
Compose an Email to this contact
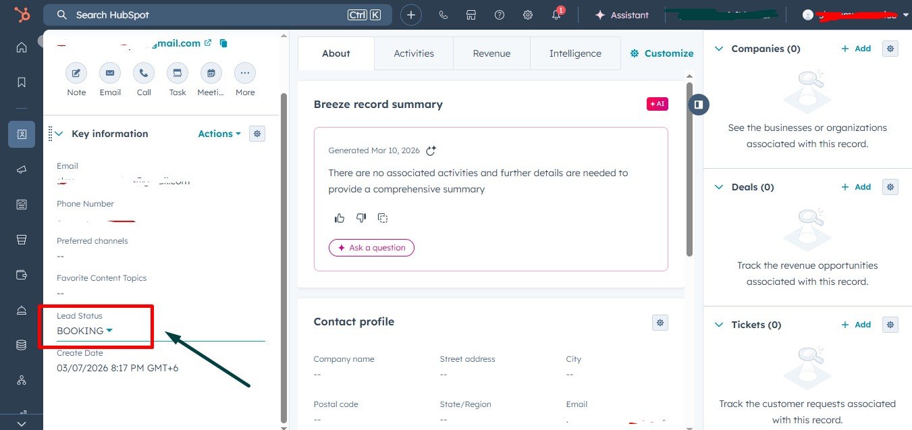click(110, 73)
